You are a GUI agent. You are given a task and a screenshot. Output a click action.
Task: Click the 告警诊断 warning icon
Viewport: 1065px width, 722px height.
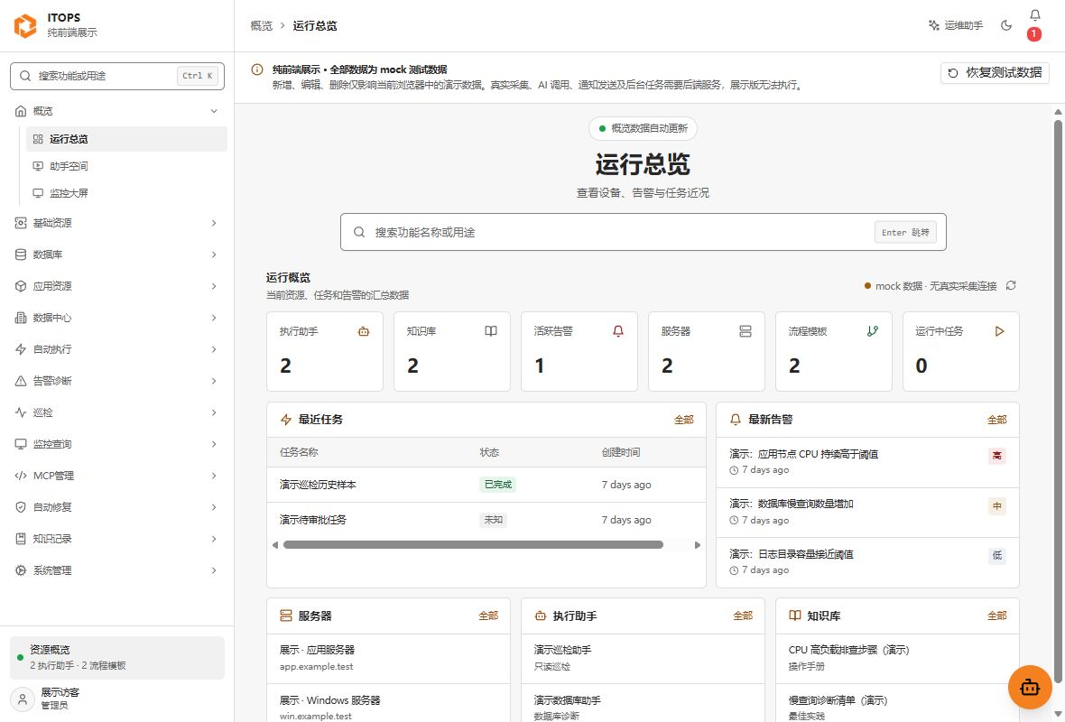21,381
